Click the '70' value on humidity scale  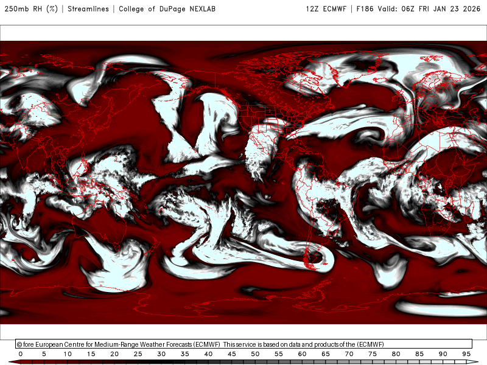coord(349,354)
